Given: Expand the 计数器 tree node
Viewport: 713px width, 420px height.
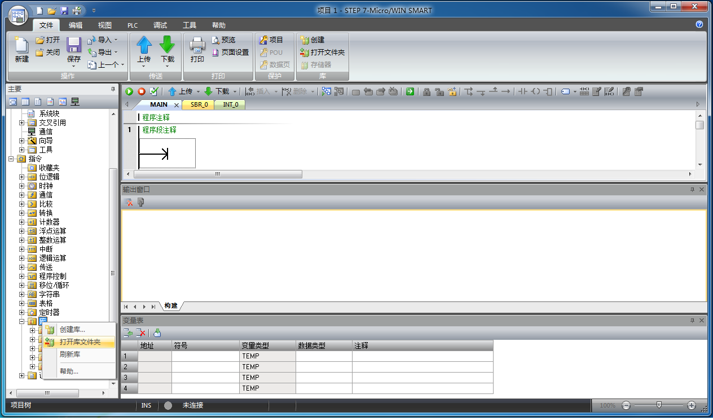Looking at the screenshot, I should [22, 222].
